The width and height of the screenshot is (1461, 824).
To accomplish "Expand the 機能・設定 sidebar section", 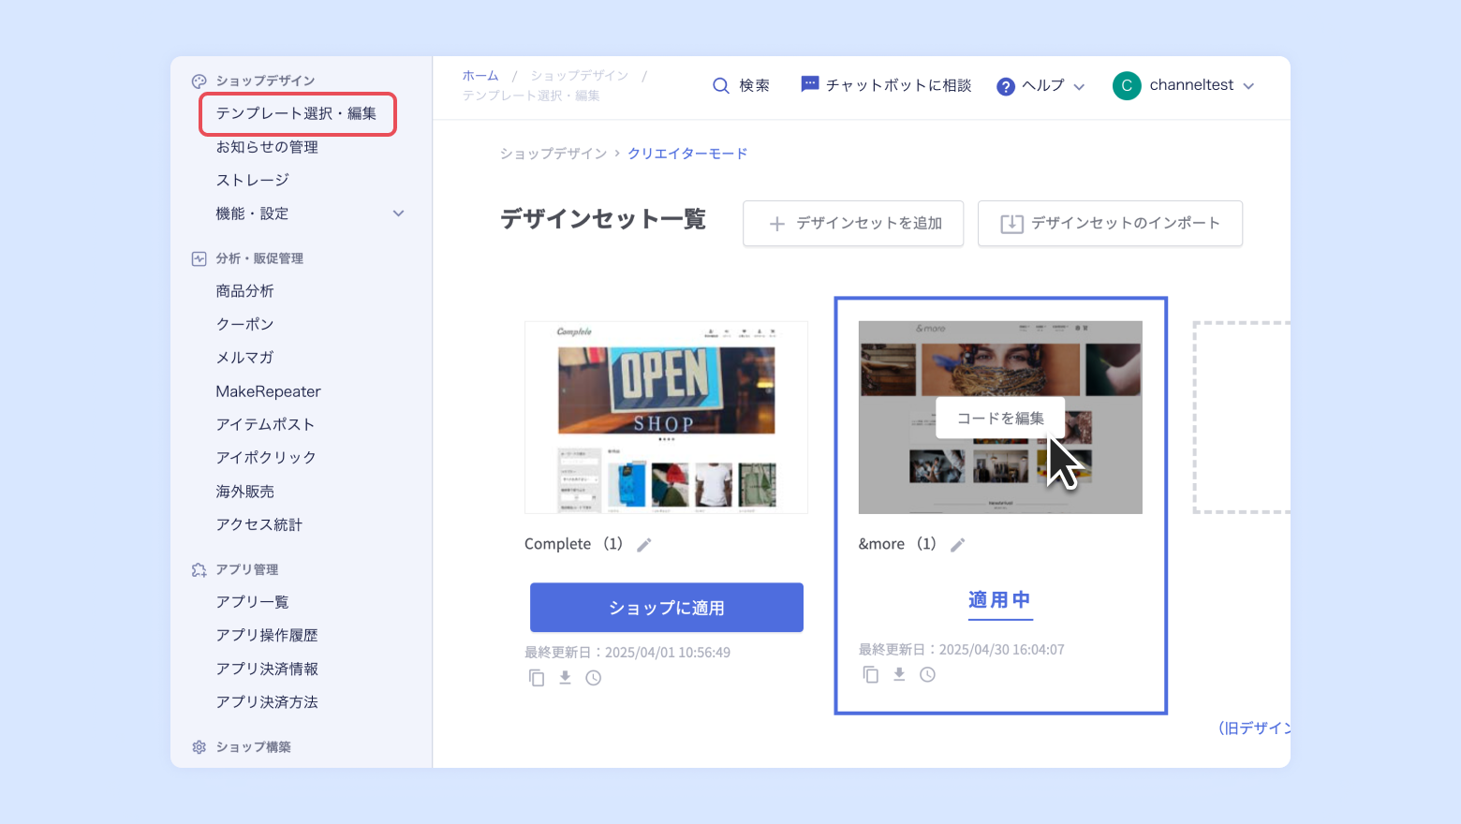I will tap(398, 213).
